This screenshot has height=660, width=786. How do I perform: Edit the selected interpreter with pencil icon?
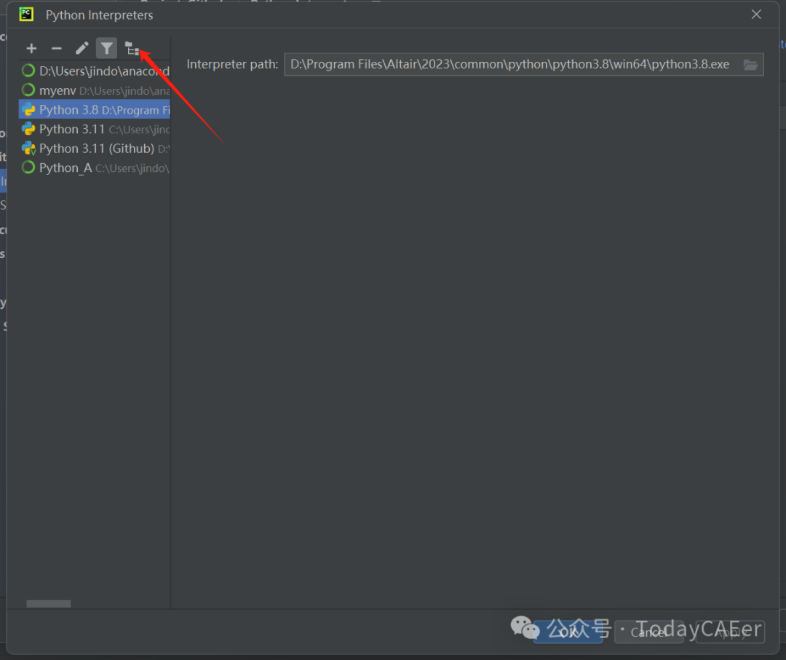82,49
